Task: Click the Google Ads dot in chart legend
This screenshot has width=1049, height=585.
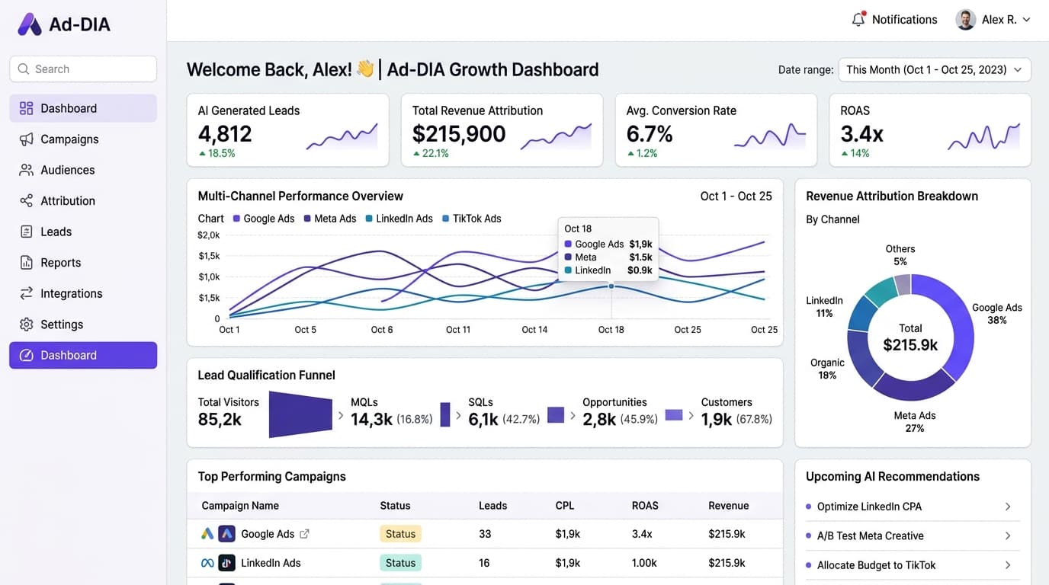Action: click(236, 219)
